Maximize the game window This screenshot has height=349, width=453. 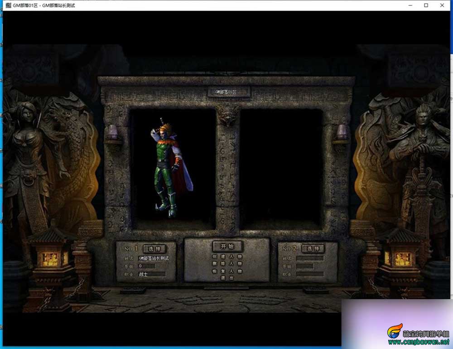click(426, 5)
